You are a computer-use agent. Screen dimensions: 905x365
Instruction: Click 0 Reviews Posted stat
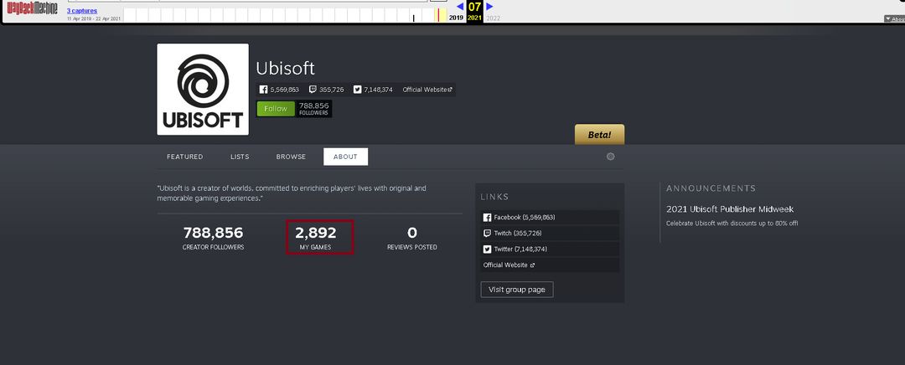point(412,237)
